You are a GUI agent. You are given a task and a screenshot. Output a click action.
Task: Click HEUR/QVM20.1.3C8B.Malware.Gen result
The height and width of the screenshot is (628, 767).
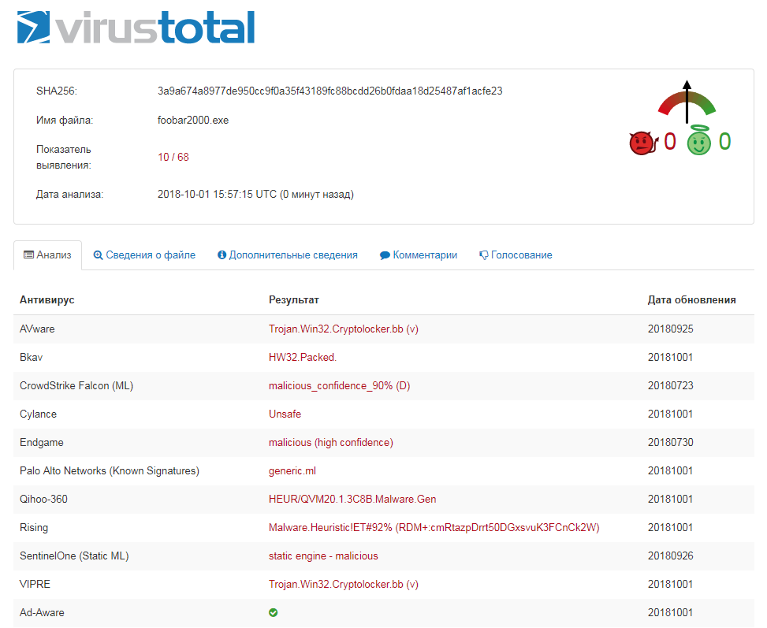pos(352,499)
